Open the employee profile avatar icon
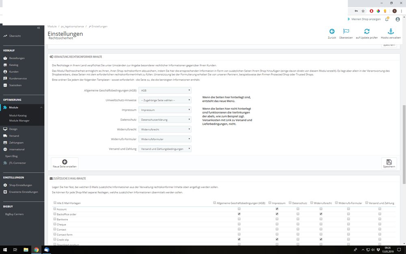Screen dimensions: 406x254 (x=398, y=19)
